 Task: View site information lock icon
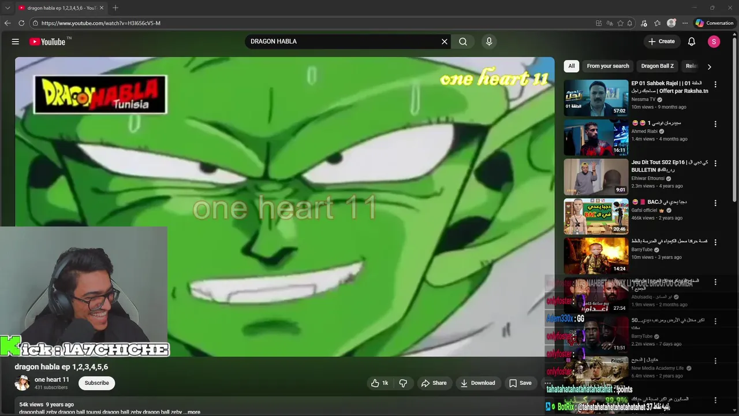[x=35, y=23]
